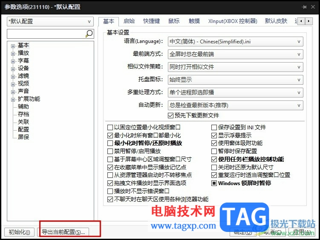Image resolution: width=320 pixels, height=240 pixels.
Task: Enable 关闭时还原为默认尺寸
Action: coord(214,167)
